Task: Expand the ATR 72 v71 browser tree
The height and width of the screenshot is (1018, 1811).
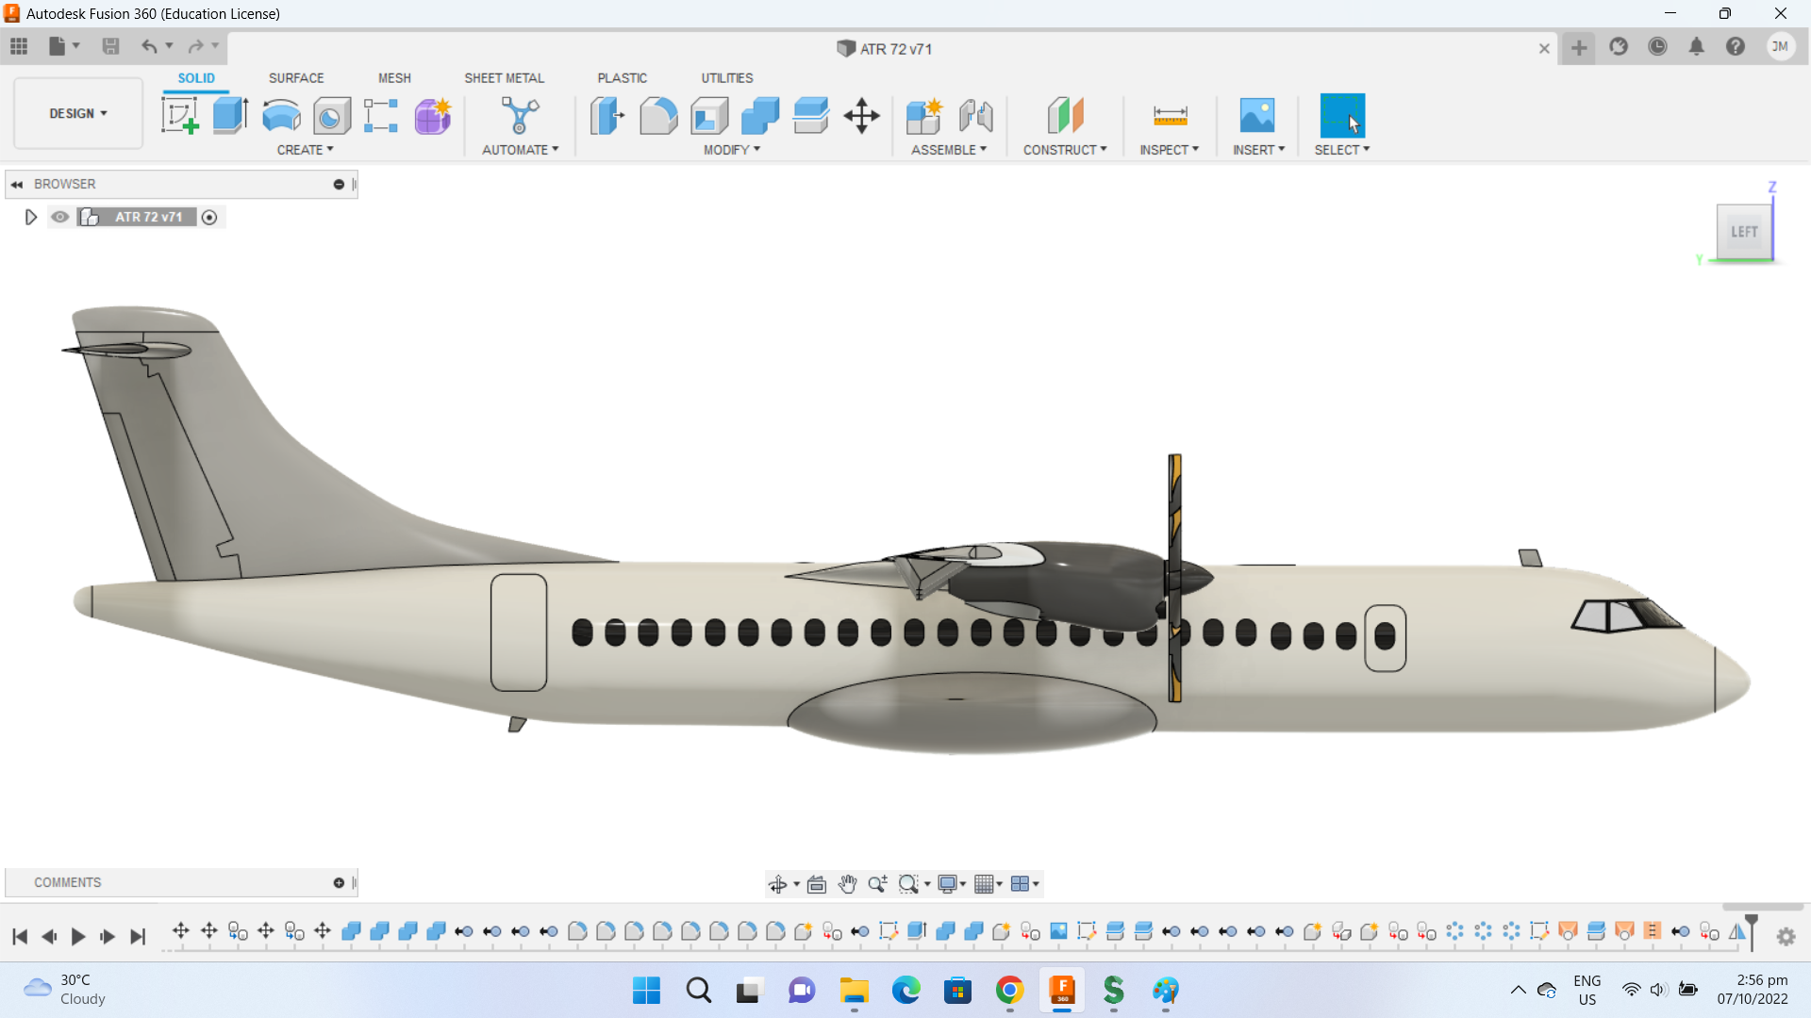Action: click(x=30, y=217)
